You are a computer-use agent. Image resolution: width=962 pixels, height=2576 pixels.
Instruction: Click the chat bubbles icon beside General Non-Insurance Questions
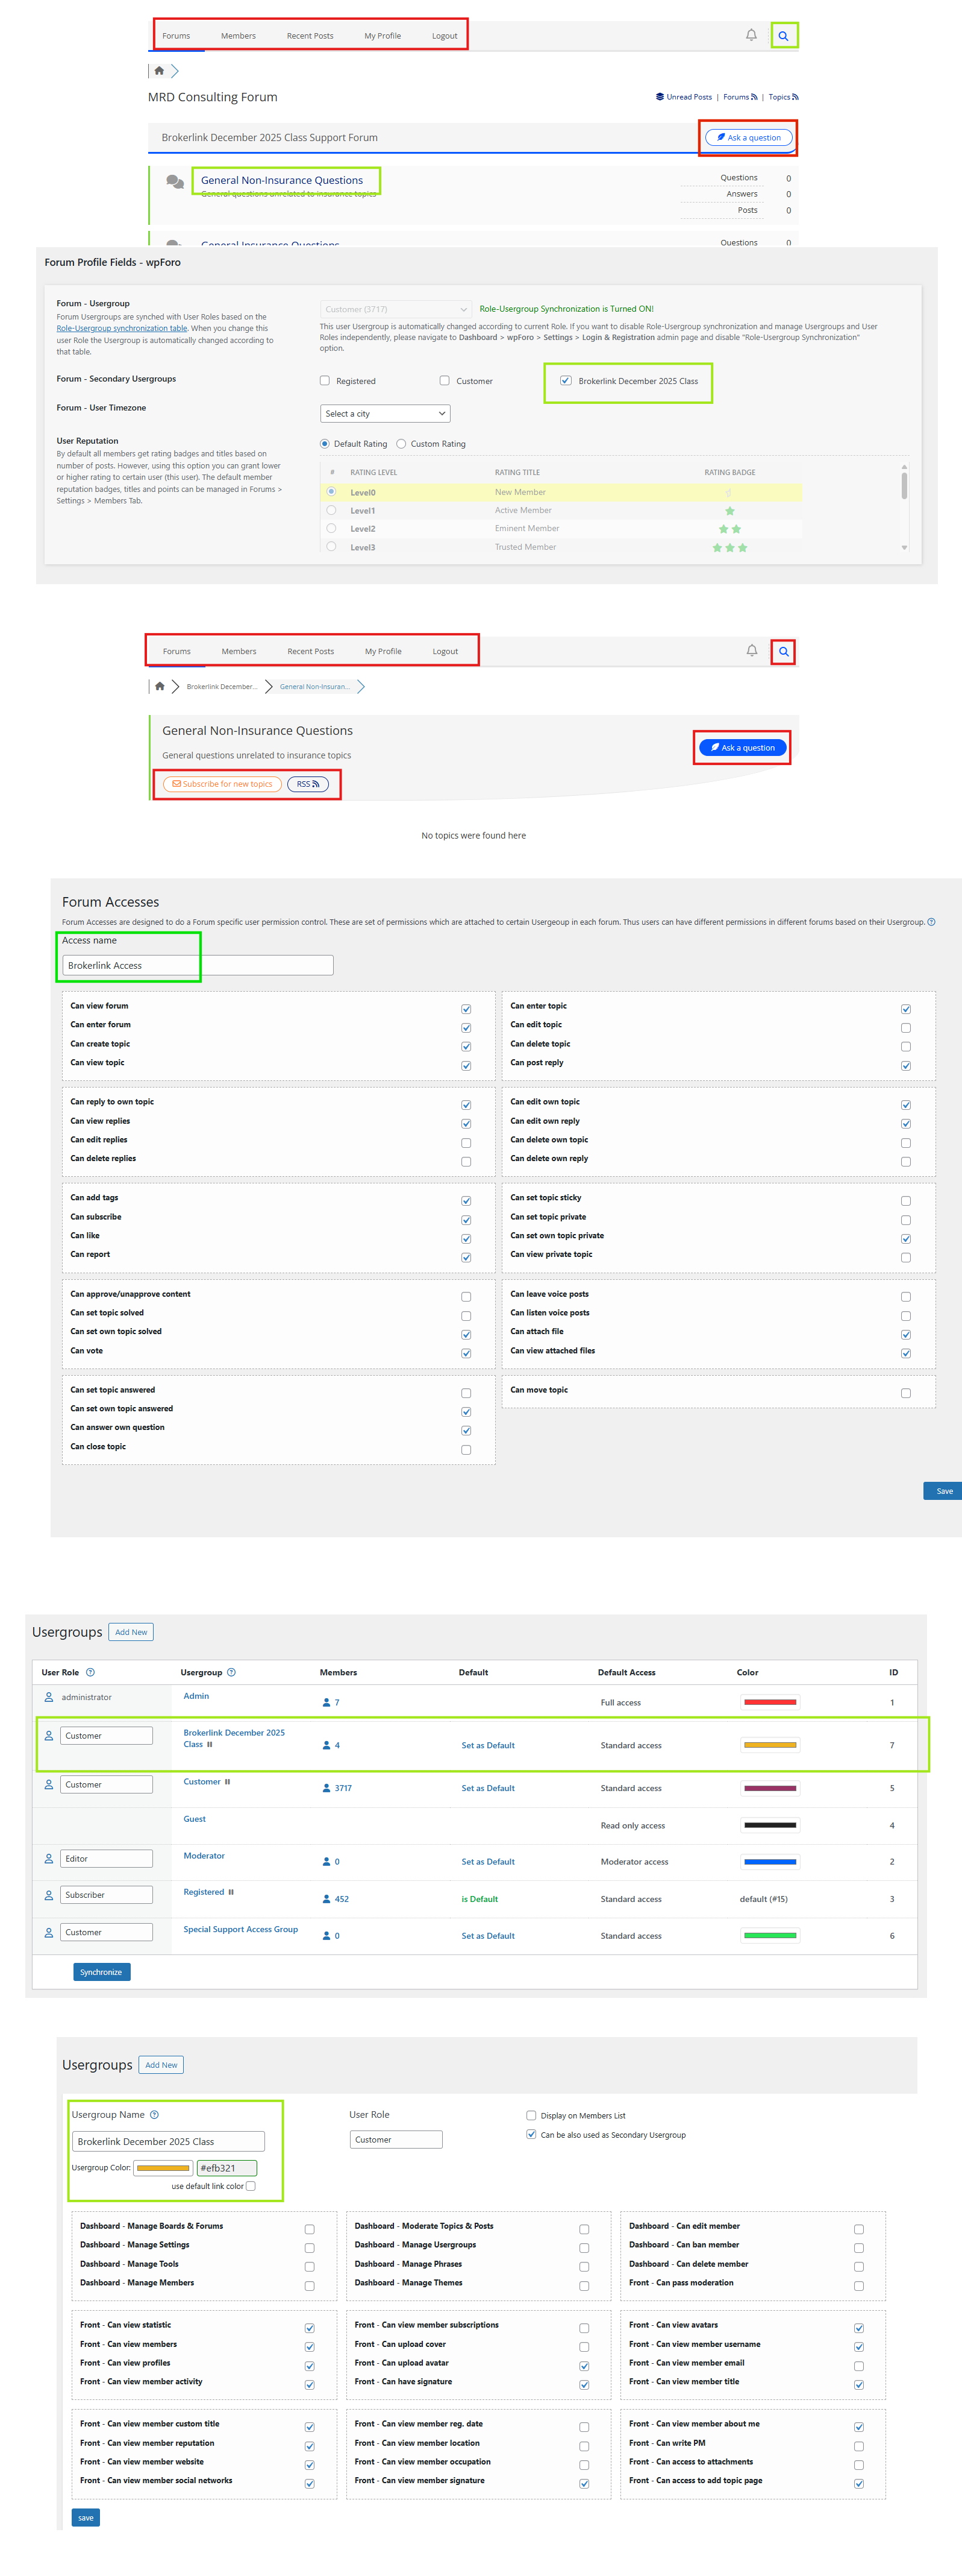click(175, 182)
